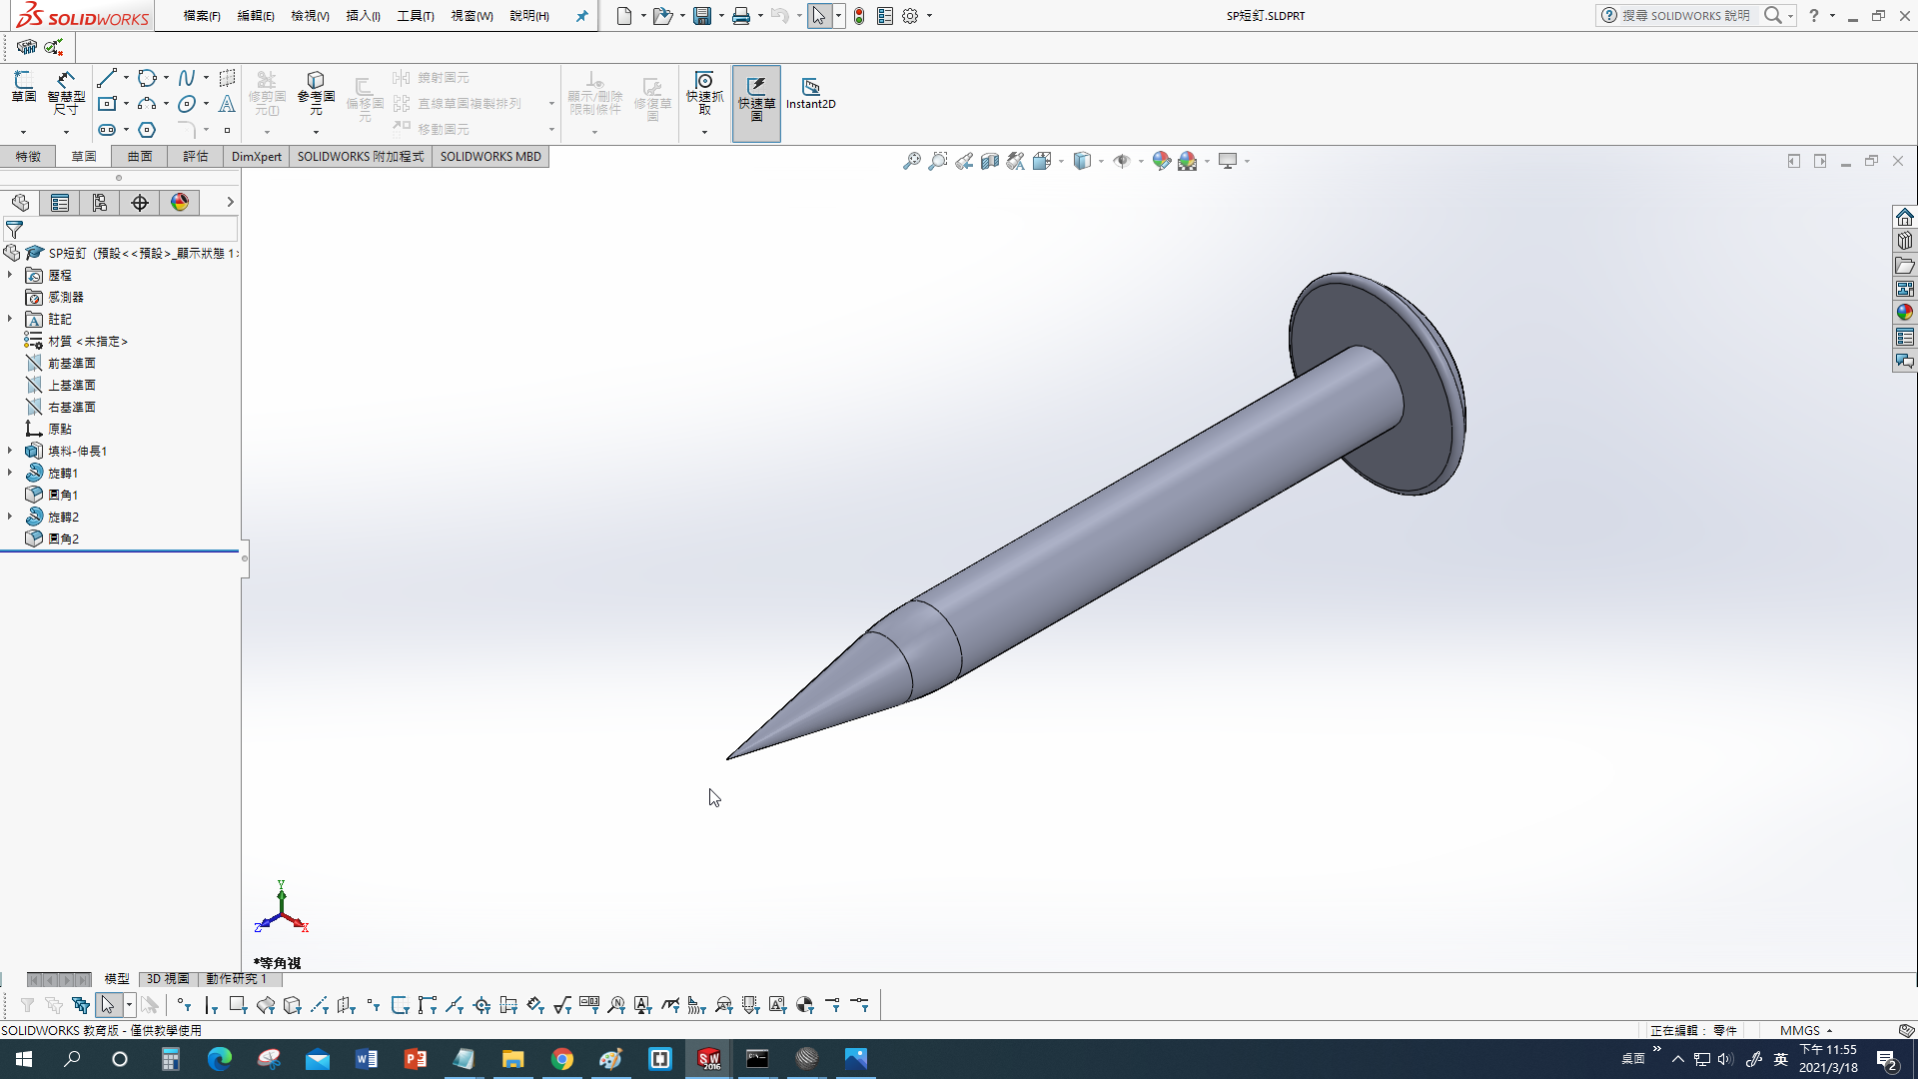The image size is (1918, 1079).
Task: Open Word from the taskbar
Action: pos(367,1059)
